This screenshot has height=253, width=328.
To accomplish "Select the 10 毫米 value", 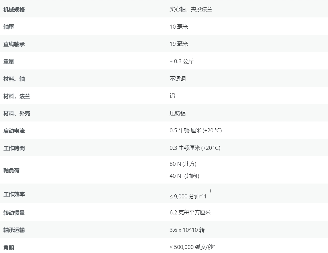I will (178, 27).
